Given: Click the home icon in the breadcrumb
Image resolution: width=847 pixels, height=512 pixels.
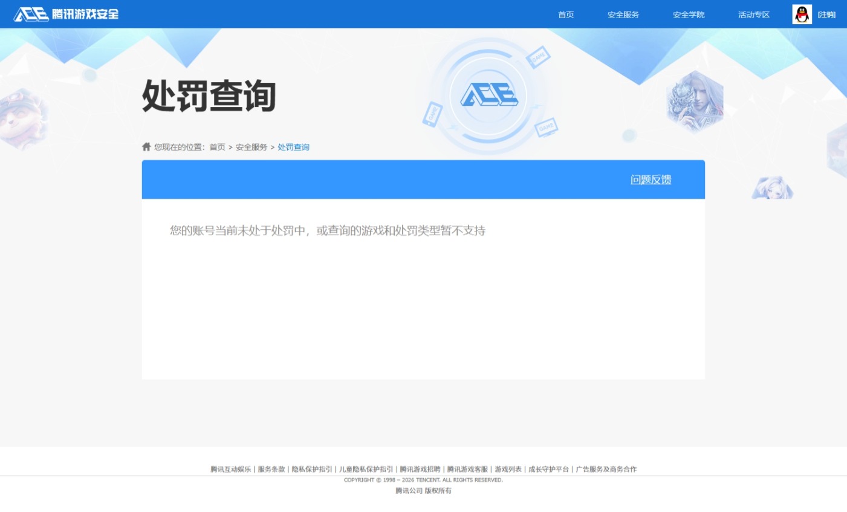Looking at the screenshot, I should (x=146, y=146).
